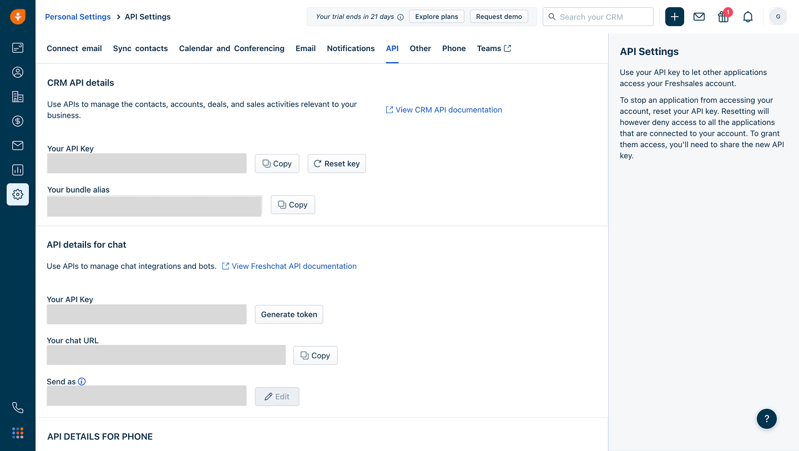
Task: Click the trial info icon
Action: pos(401,17)
